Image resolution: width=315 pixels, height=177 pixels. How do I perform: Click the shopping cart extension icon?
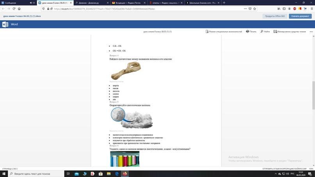click(305, 9)
